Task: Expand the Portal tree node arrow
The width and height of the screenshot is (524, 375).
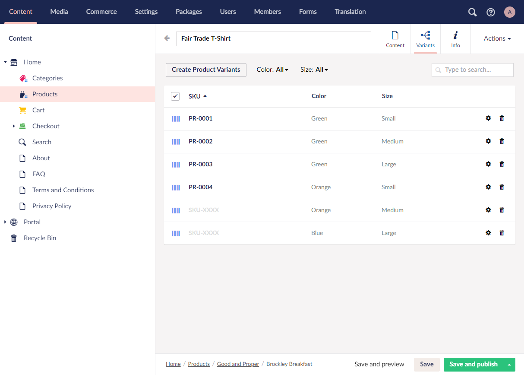Action: tap(5, 222)
